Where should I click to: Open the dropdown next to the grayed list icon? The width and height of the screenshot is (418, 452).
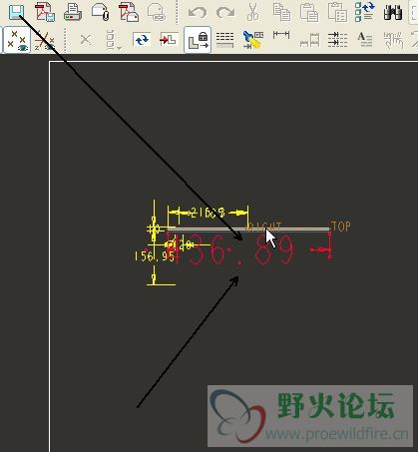click(119, 49)
